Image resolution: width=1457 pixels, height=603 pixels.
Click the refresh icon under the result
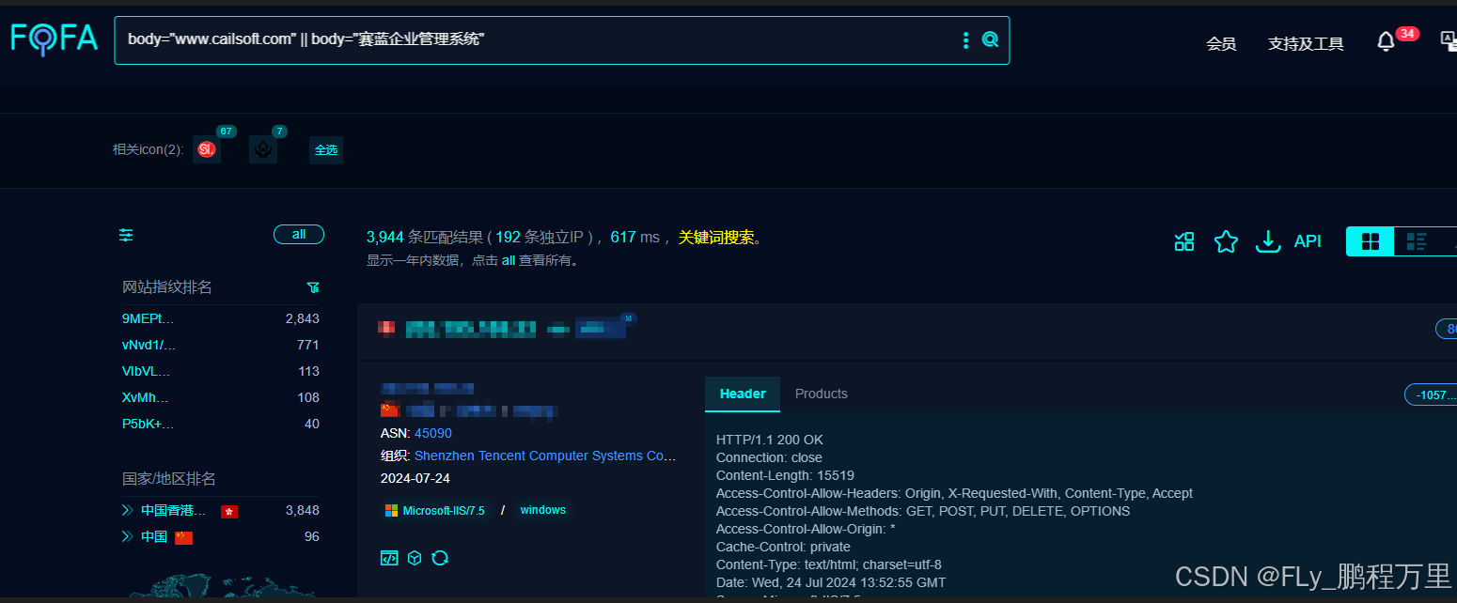point(440,558)
